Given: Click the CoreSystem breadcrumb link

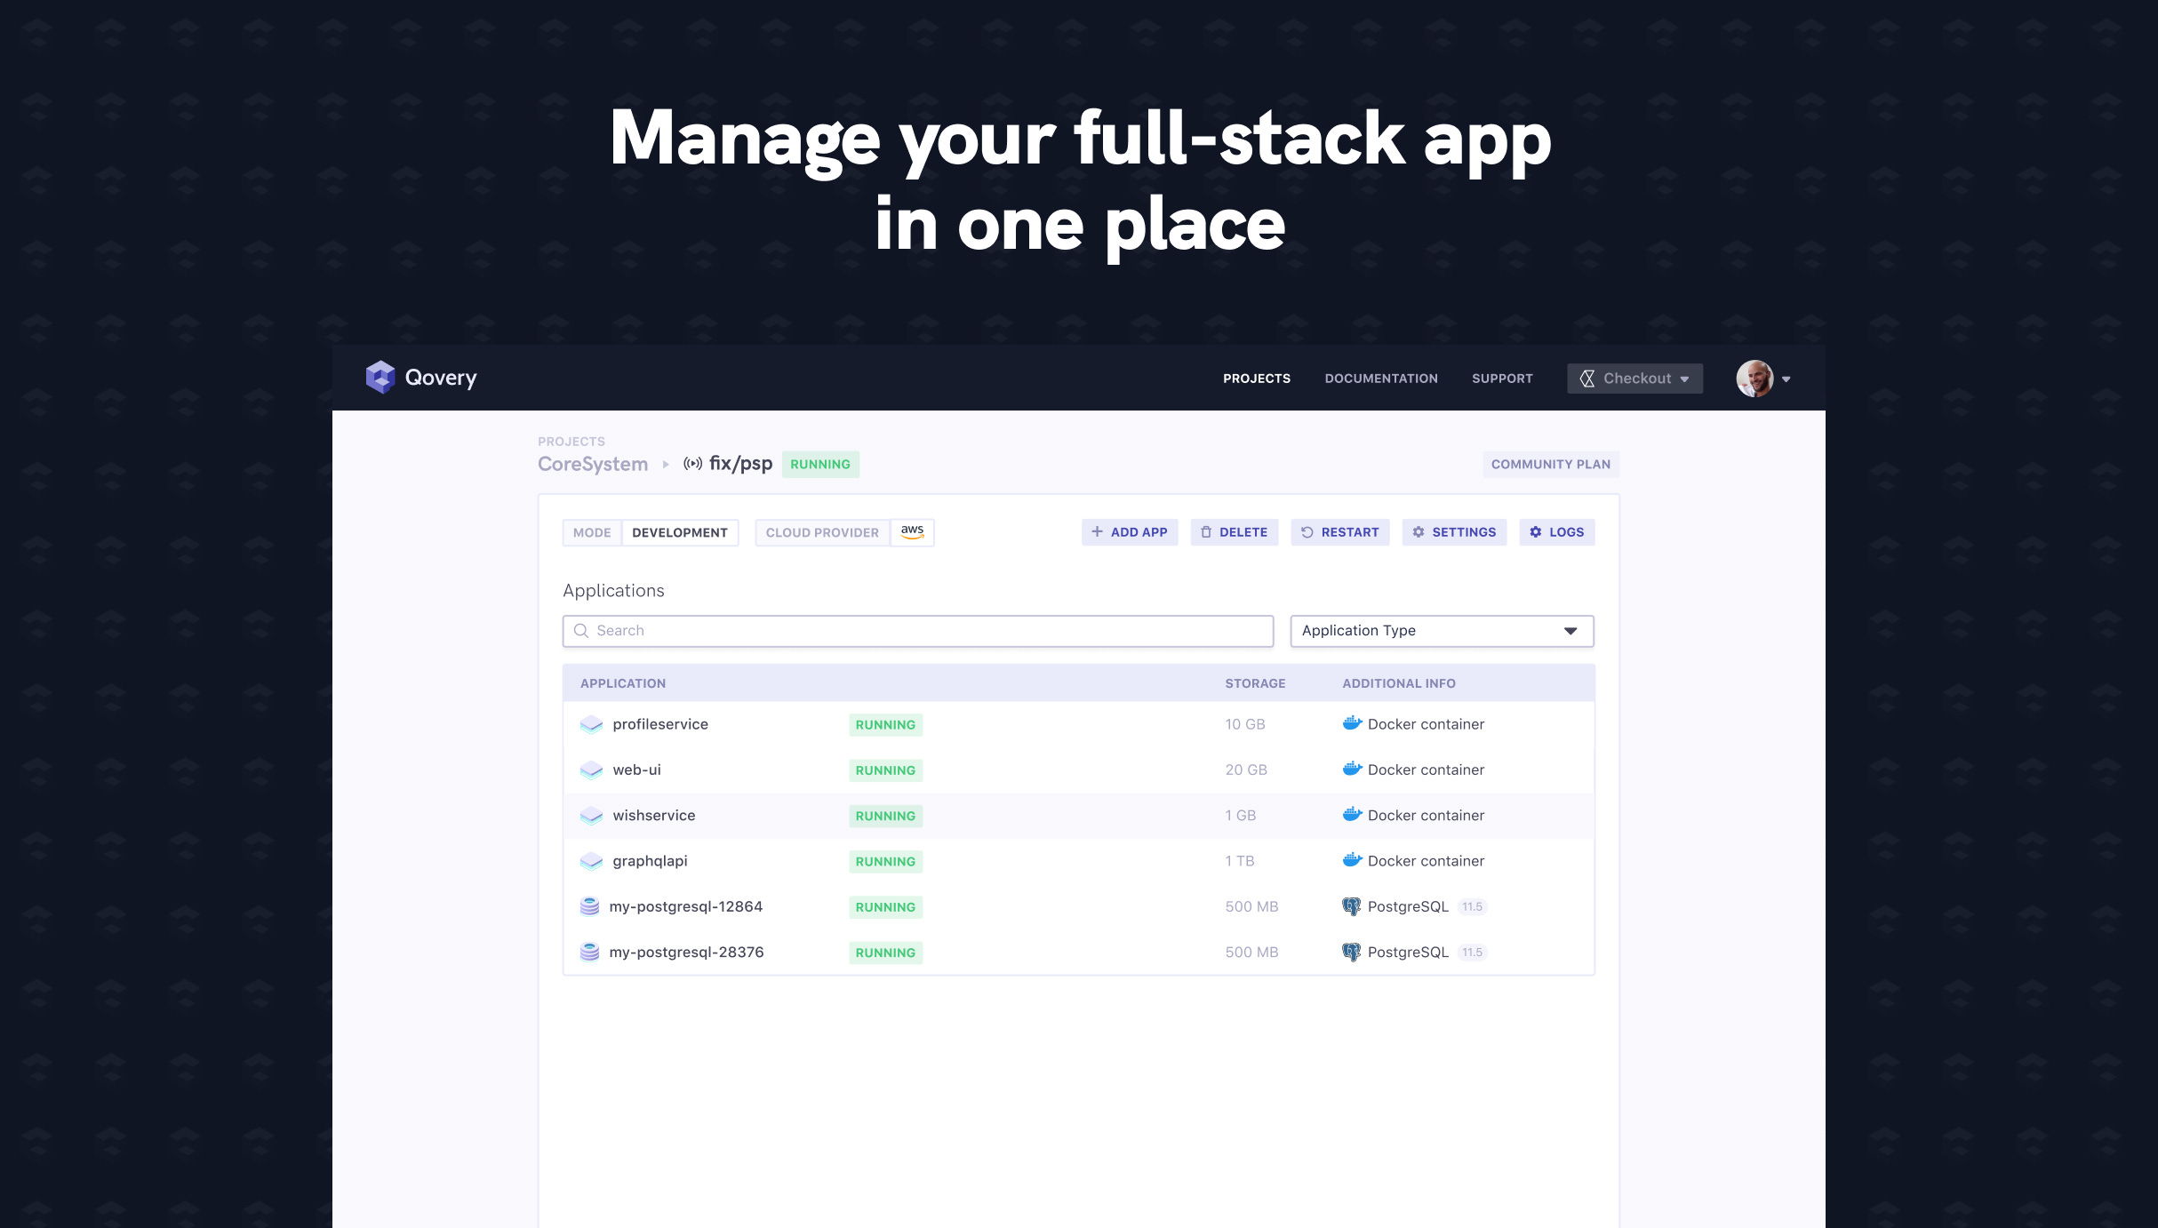Looking at the screenshot, I should 593,464.
